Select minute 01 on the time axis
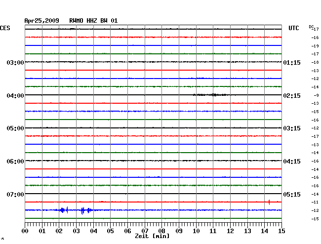The image size is (321, 244). coord(42,231)
